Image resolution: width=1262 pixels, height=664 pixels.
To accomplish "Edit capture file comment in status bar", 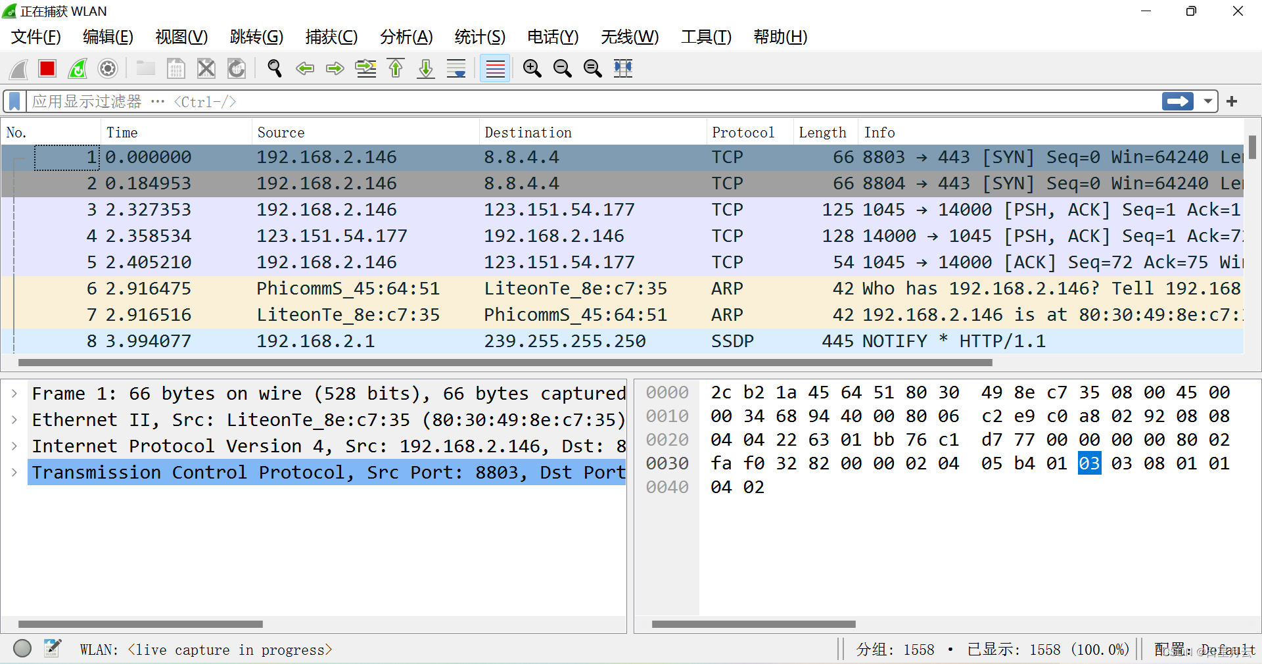I will click(x=53, y=648).
